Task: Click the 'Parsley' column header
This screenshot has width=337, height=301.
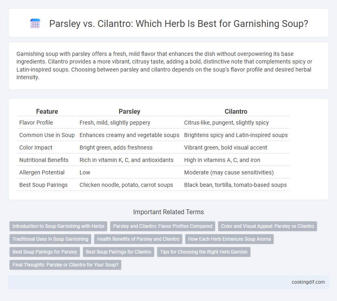Action: pos(129,111)
